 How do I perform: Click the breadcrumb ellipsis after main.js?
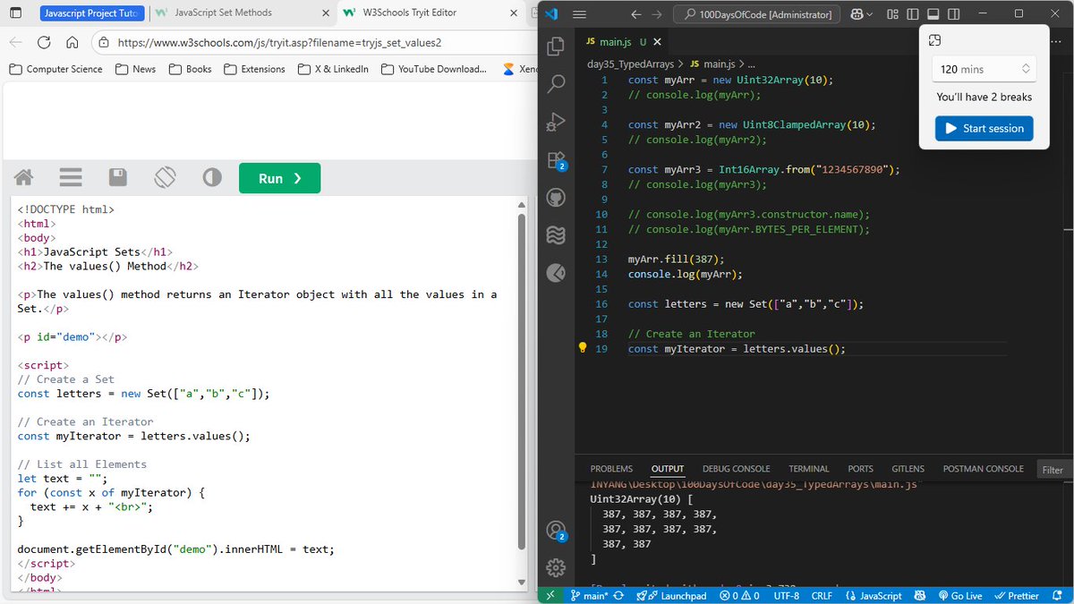[751, 64]
